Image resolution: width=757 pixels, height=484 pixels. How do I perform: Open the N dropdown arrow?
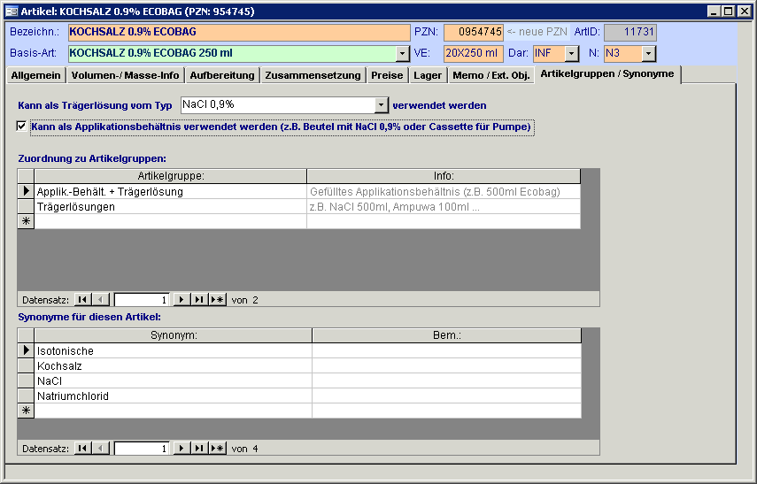pyautogui.click(x=649, y=54)
